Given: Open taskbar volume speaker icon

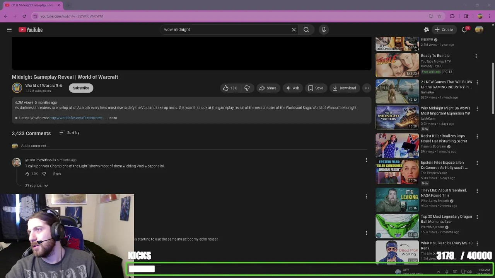Looking at the screenshot, I should [x=469, y=272].
